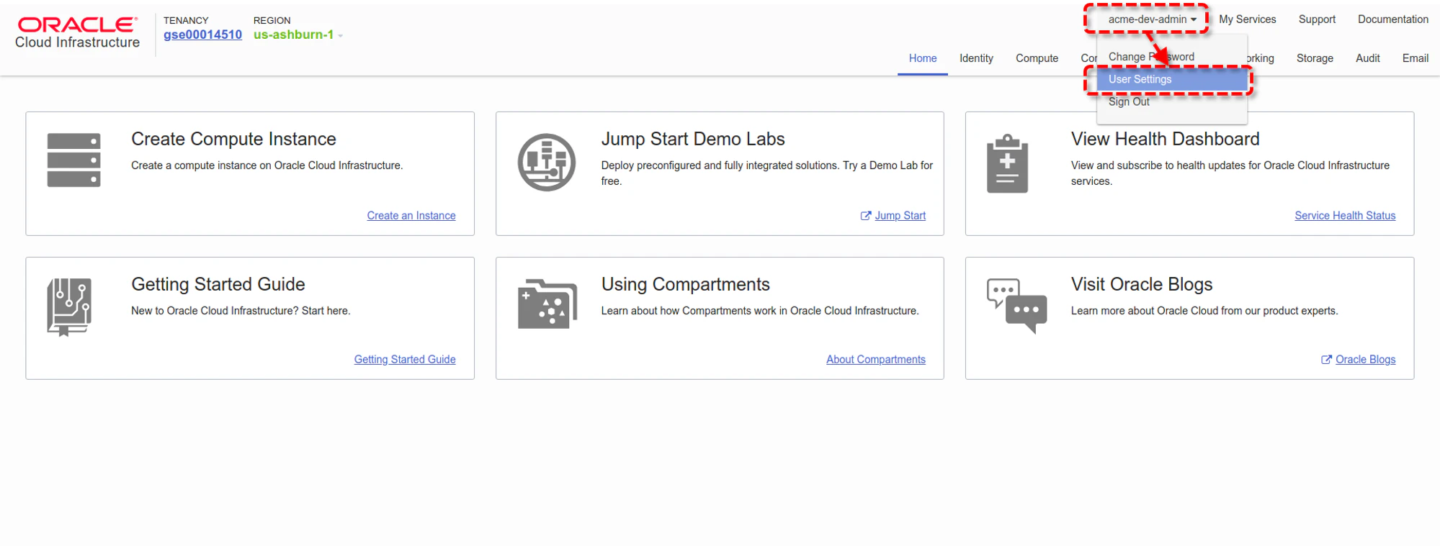Go to the Storage tab
The height and width of the screenshot is (546, 1440).
[x=1315, y=58]
